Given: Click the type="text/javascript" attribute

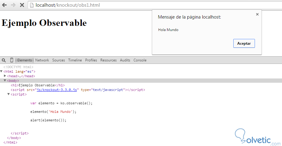Looking at the screenshot, I should tap(103, 90).
